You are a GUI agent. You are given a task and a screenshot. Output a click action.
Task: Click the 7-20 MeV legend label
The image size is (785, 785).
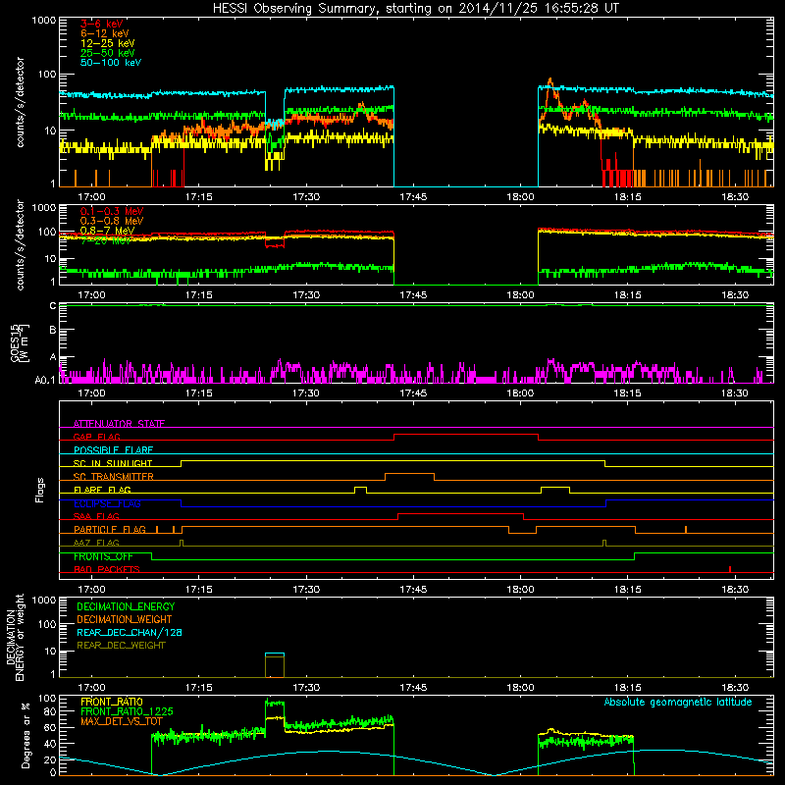(x=106, y=240)
